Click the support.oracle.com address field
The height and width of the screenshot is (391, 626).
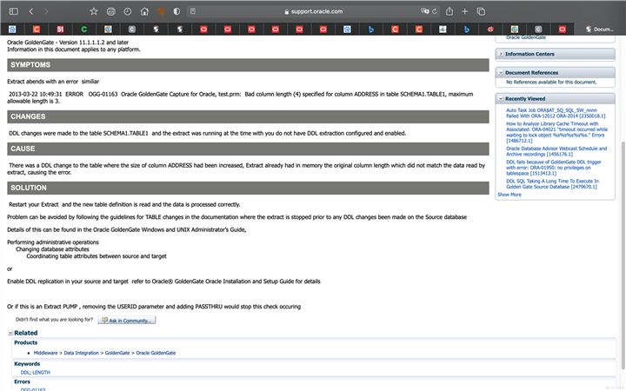[313, 11]
